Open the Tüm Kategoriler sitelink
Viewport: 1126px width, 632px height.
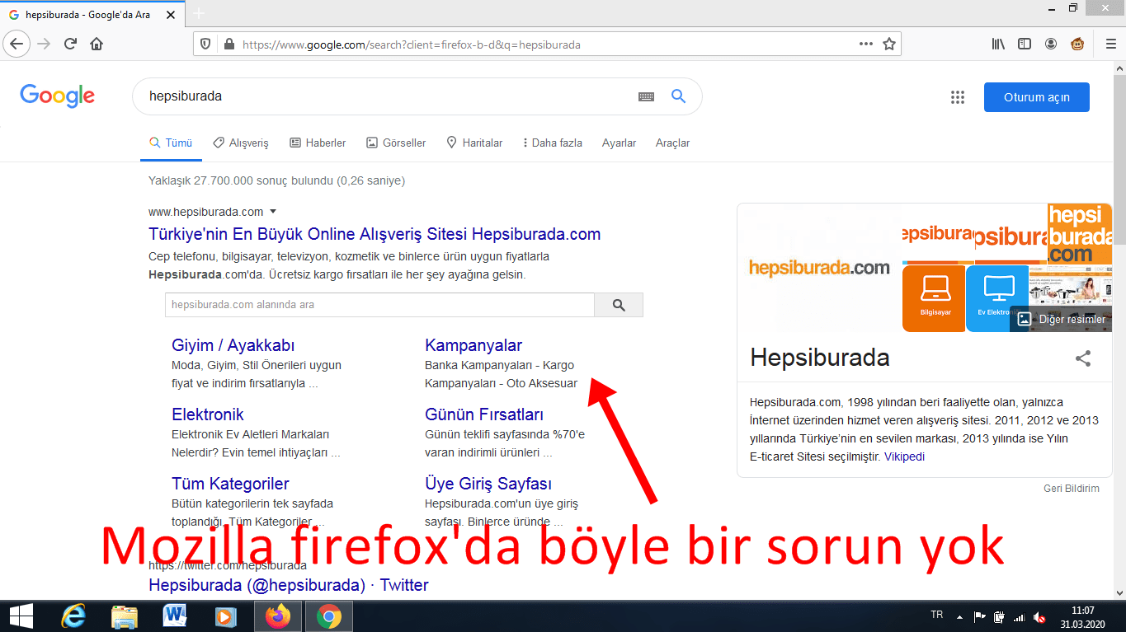click(x=230, y=484)
